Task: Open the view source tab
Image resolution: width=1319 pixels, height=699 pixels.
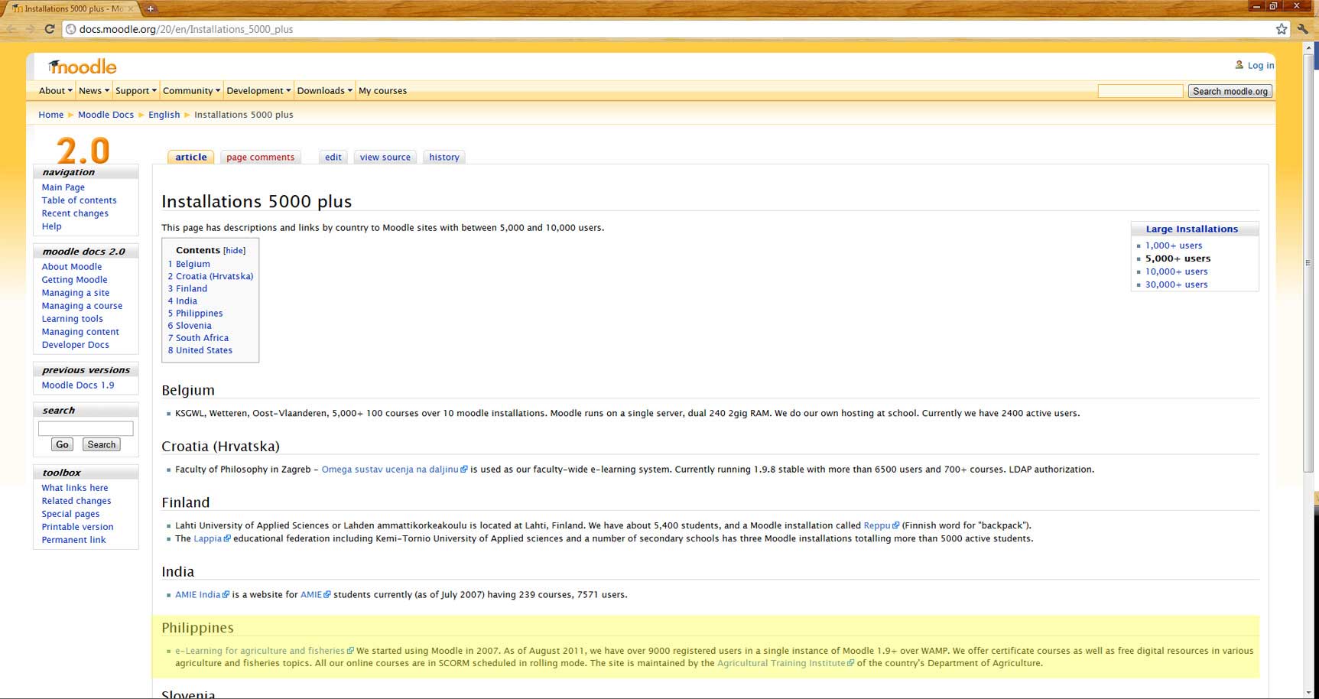Action: 385,157
